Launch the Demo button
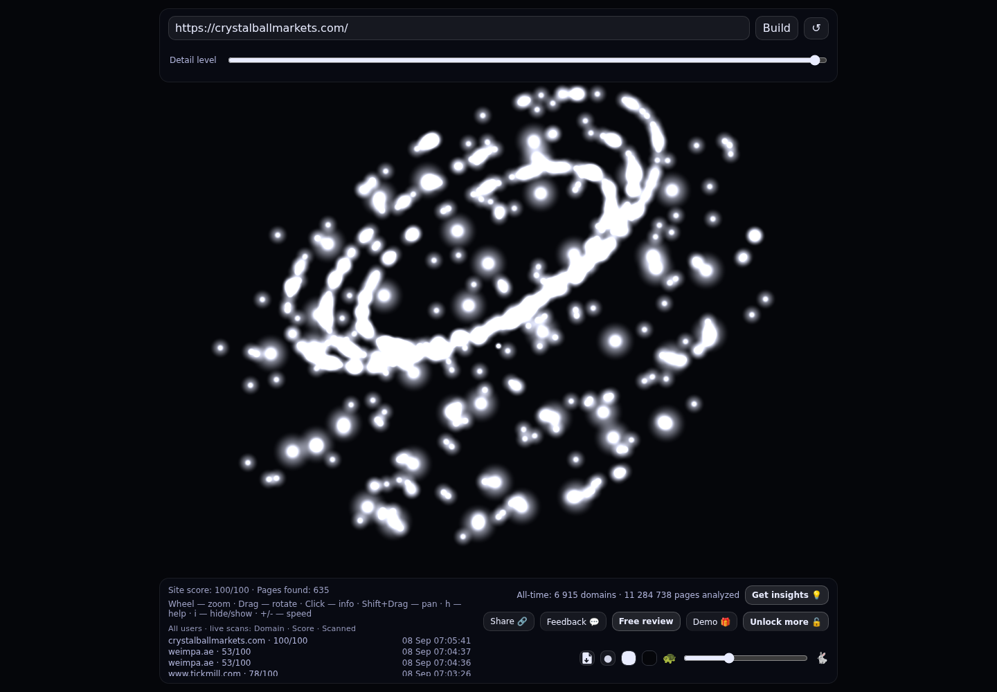The height and width of the screenshot is (692, 997). (x=712, y=621)
